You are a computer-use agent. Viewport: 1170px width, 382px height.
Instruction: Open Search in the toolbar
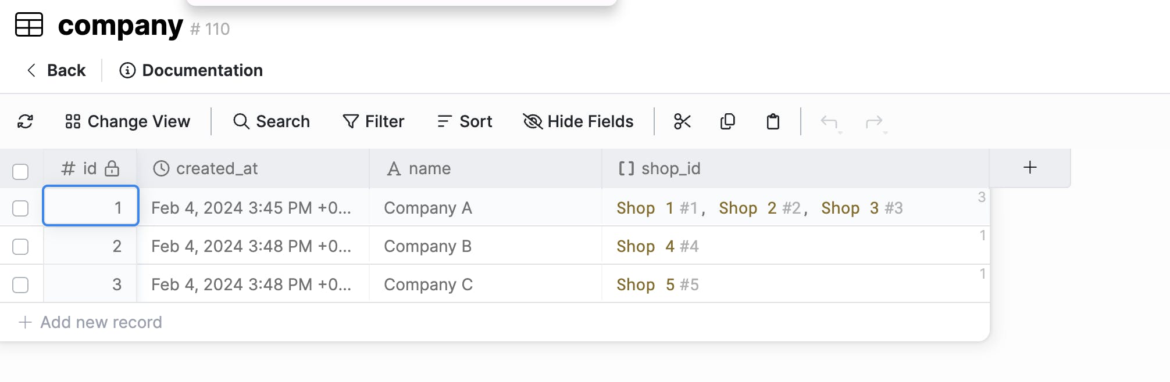tap(272, 121)
